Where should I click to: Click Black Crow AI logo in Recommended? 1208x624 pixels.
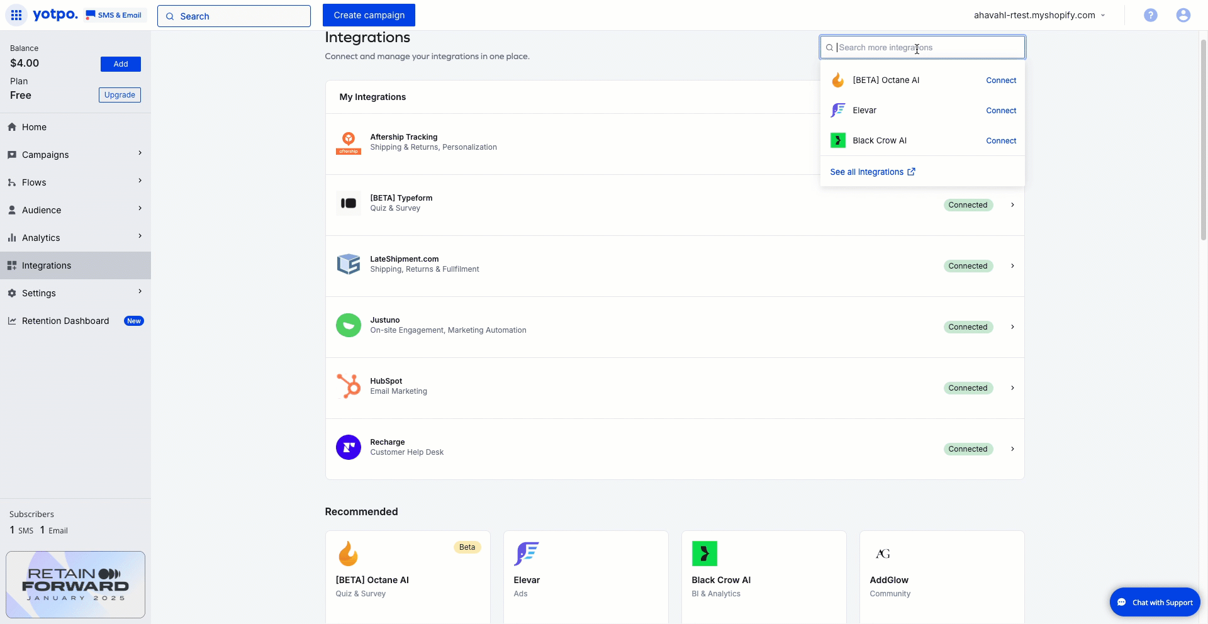(x=705, y=554)
